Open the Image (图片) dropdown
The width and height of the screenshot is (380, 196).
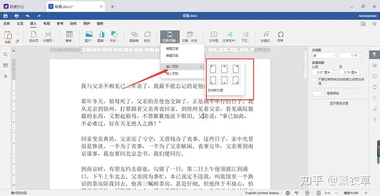(89, 36)
